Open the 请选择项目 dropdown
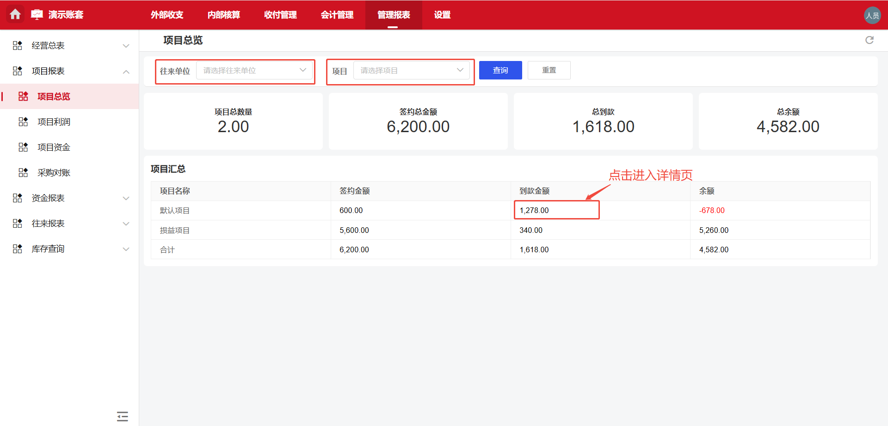Viewport: 888px width, 426px height. 412,70
